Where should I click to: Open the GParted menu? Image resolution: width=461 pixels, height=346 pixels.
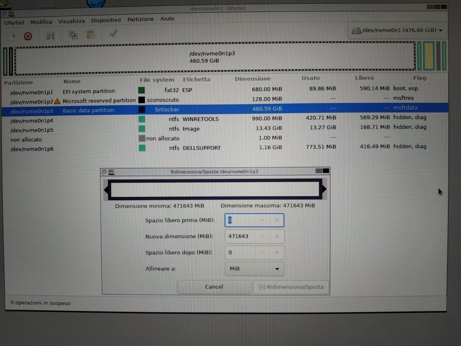pyautogui.click(x=14, y=23)
